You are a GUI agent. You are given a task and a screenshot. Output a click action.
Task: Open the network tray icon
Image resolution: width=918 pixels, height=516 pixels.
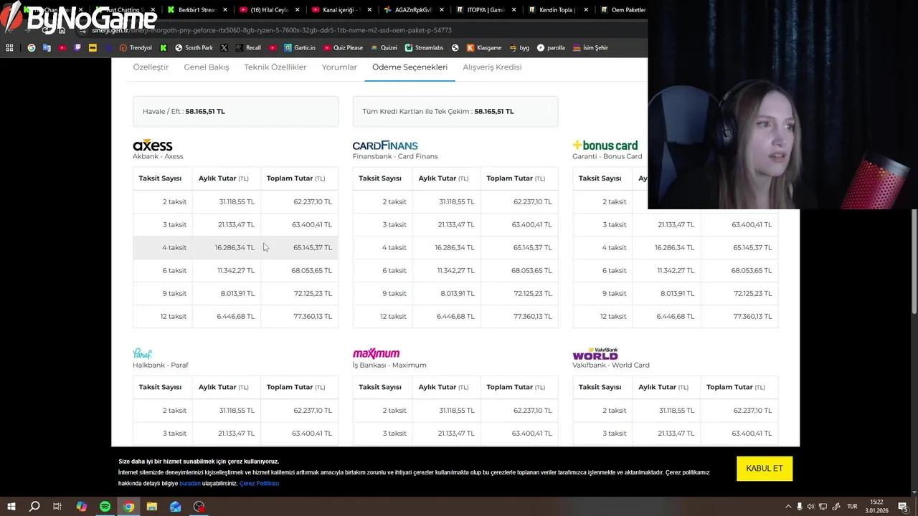[x=823, y=507]
